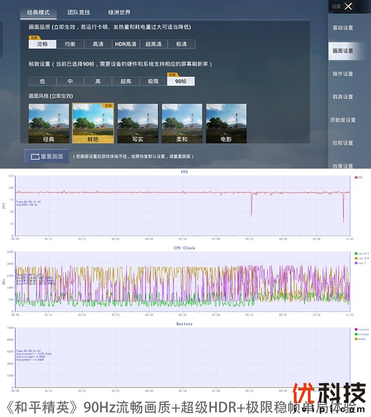
Task: Set frame rate to 90帧
Action: [181, 82]
